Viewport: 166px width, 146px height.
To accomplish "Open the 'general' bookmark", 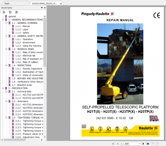I will 12,16.
